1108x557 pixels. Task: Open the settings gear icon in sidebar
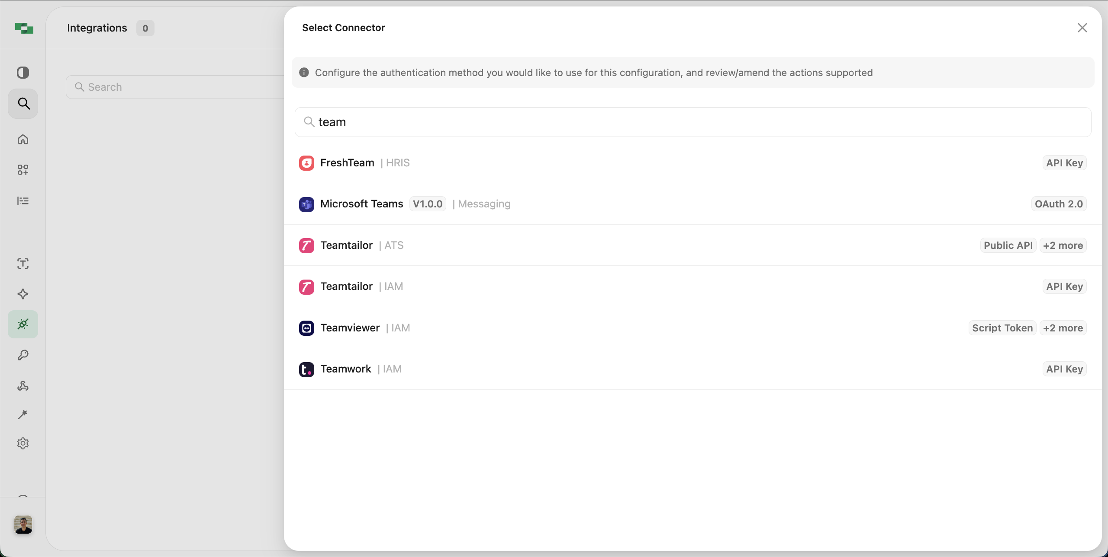point(23,443)
